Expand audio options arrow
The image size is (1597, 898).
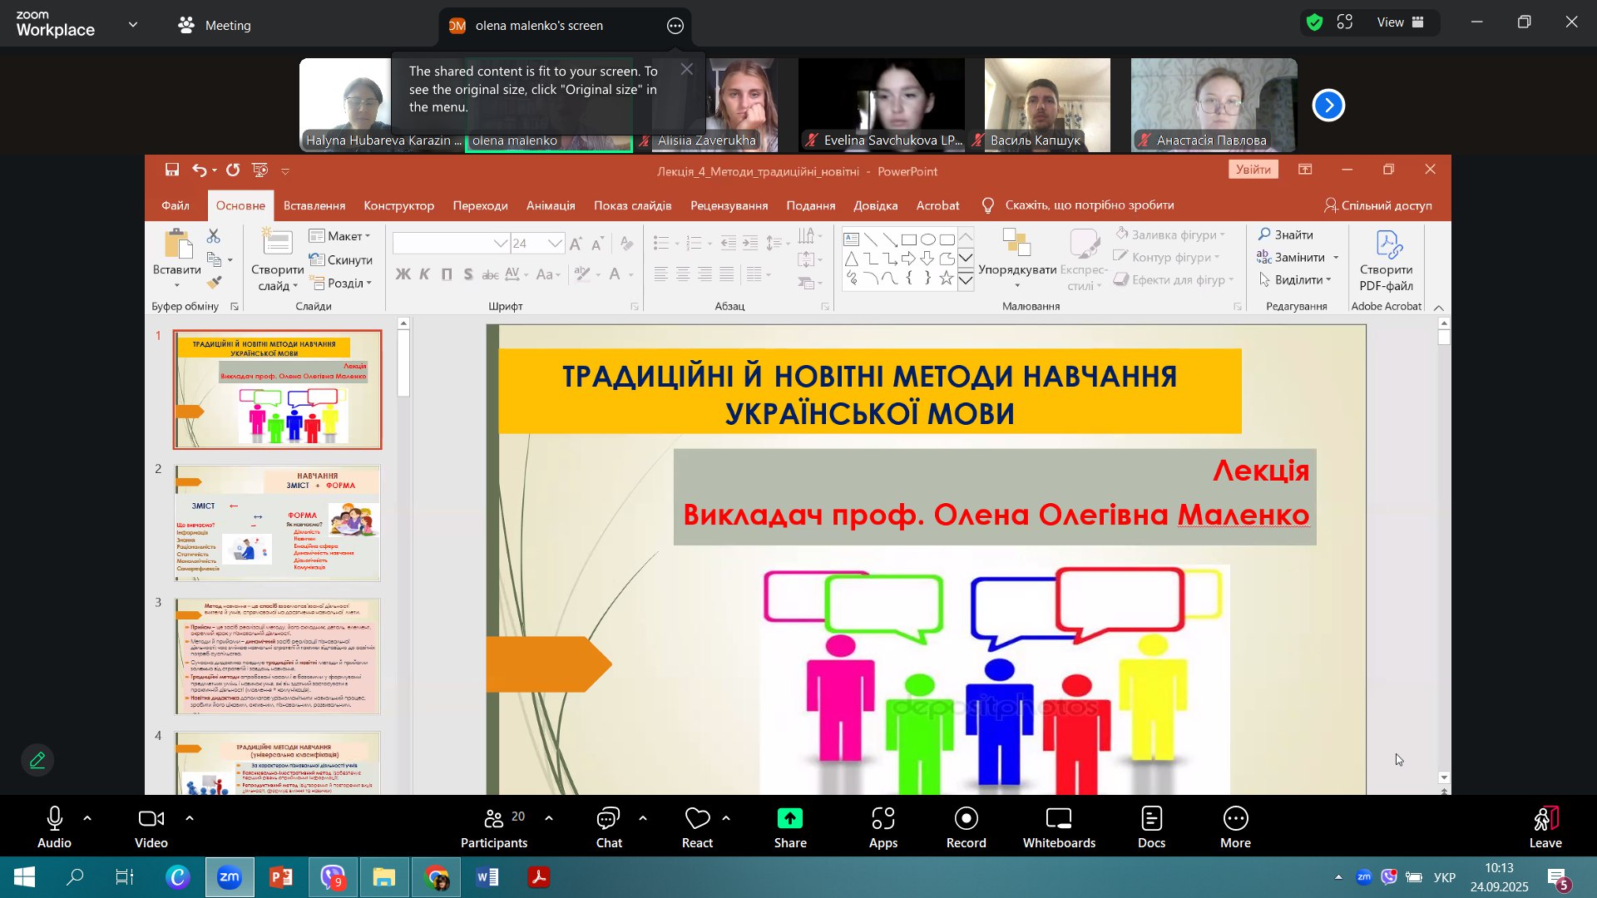(x=87, y=818)
